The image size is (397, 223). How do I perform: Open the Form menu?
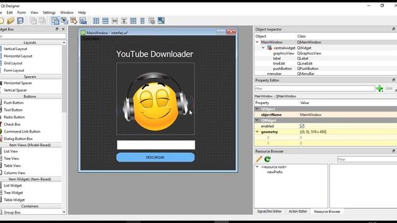click(22, 12)
